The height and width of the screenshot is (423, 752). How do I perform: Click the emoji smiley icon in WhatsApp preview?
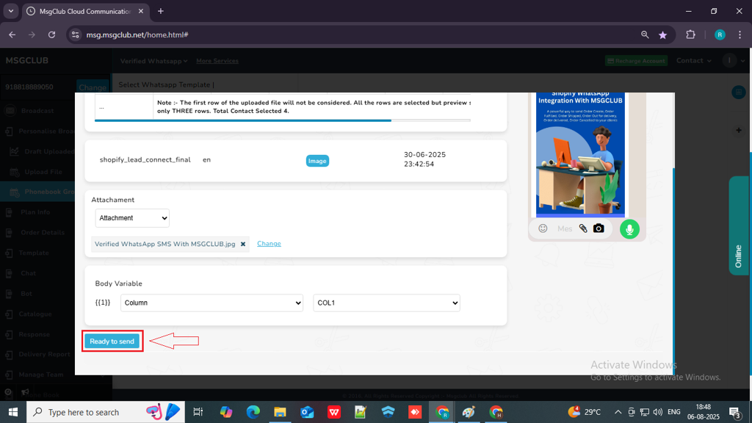pos(543,229)
